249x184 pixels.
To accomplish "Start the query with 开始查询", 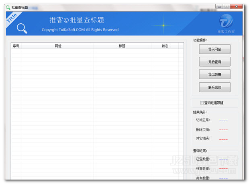I will [214, 61].
